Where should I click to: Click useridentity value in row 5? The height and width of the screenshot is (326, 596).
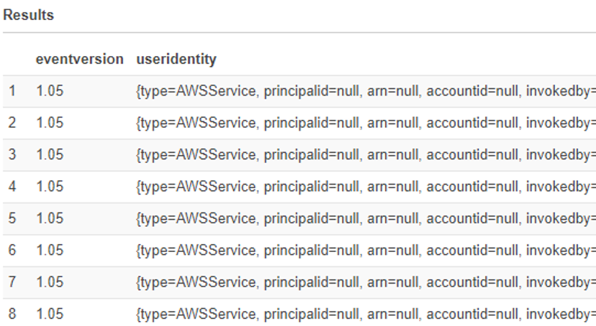[366, 219]
